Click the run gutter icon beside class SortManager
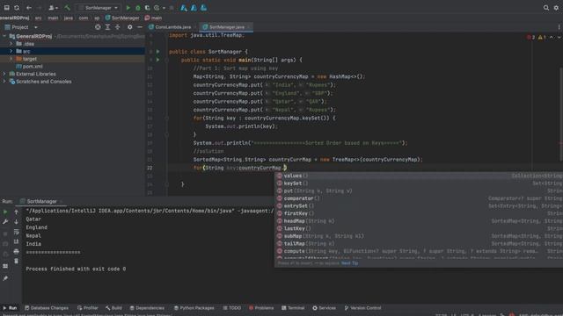 [158, 52]
